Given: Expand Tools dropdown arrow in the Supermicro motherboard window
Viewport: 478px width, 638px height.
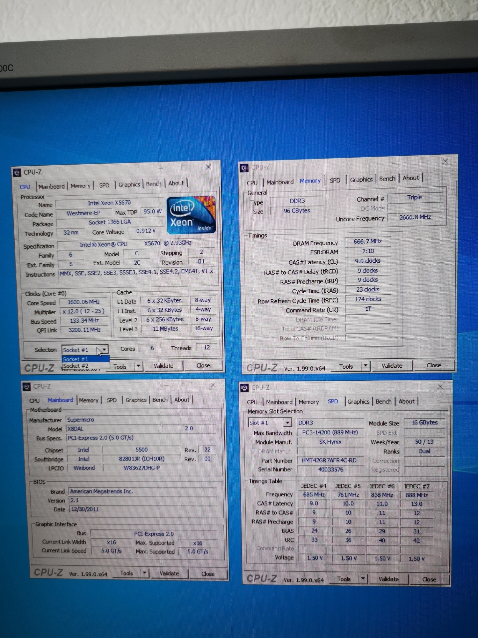Looking at the screenshot, I should coord(145,573).
